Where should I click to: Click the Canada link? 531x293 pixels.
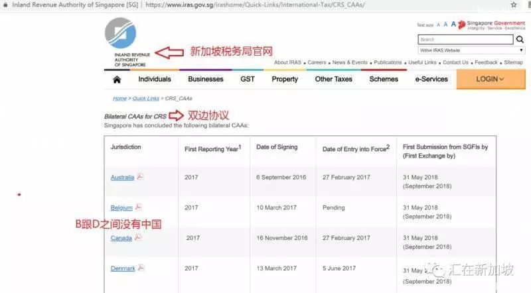tap(121, 238)
